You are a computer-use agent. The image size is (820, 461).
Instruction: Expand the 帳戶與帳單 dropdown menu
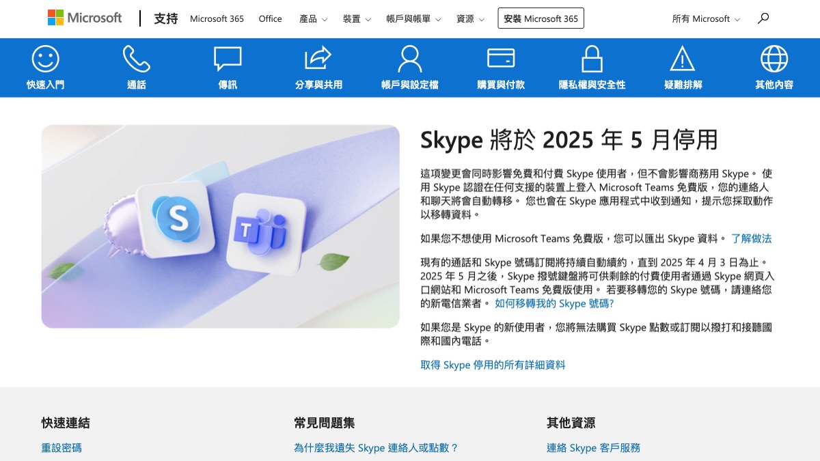point(413,19)
